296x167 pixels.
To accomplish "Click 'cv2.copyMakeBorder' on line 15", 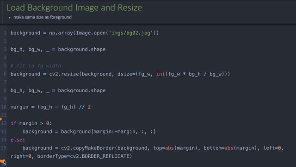I will click(88, 148).
